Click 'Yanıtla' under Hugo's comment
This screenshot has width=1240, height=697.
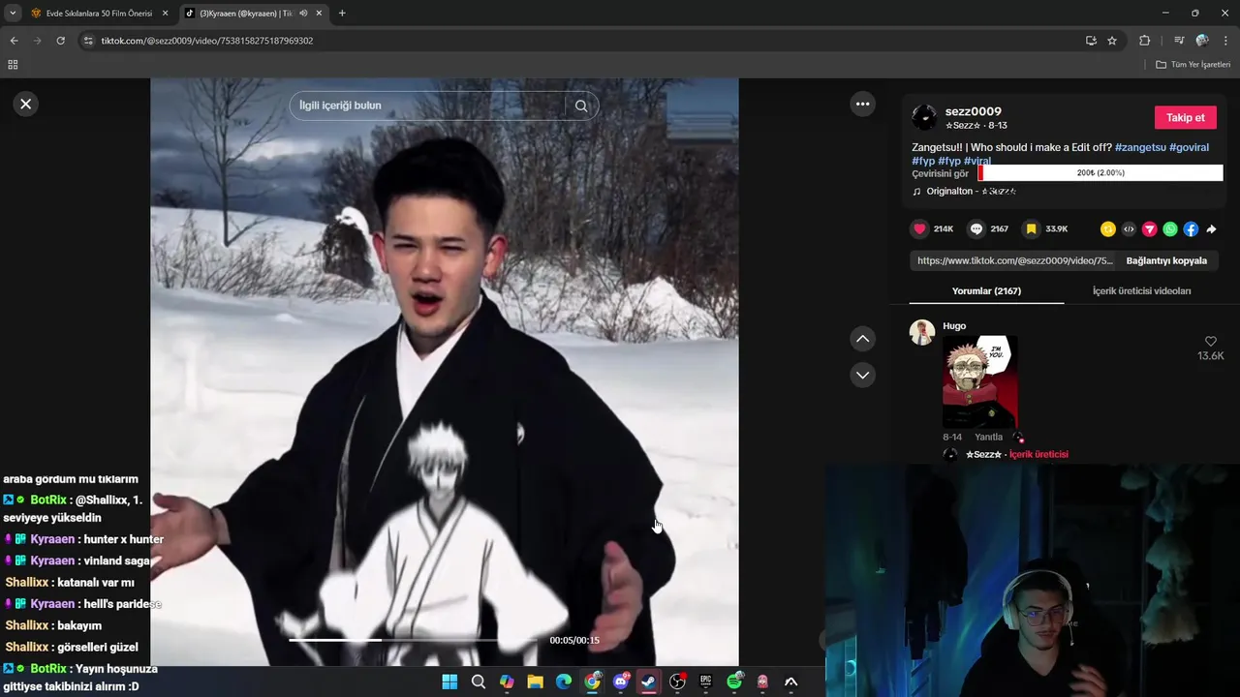pos(988,437)
